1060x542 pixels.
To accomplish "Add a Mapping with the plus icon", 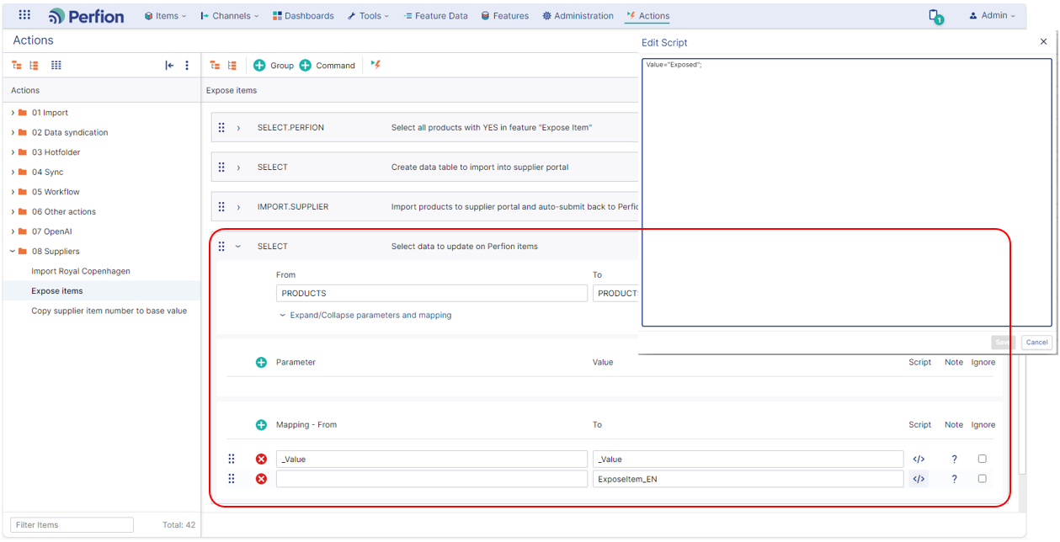I will tap(261, 425).
